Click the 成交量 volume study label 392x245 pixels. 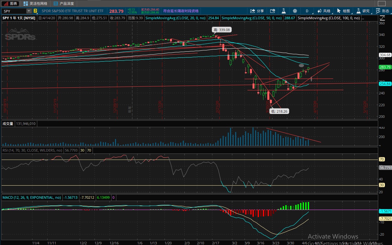click(8, 124)
